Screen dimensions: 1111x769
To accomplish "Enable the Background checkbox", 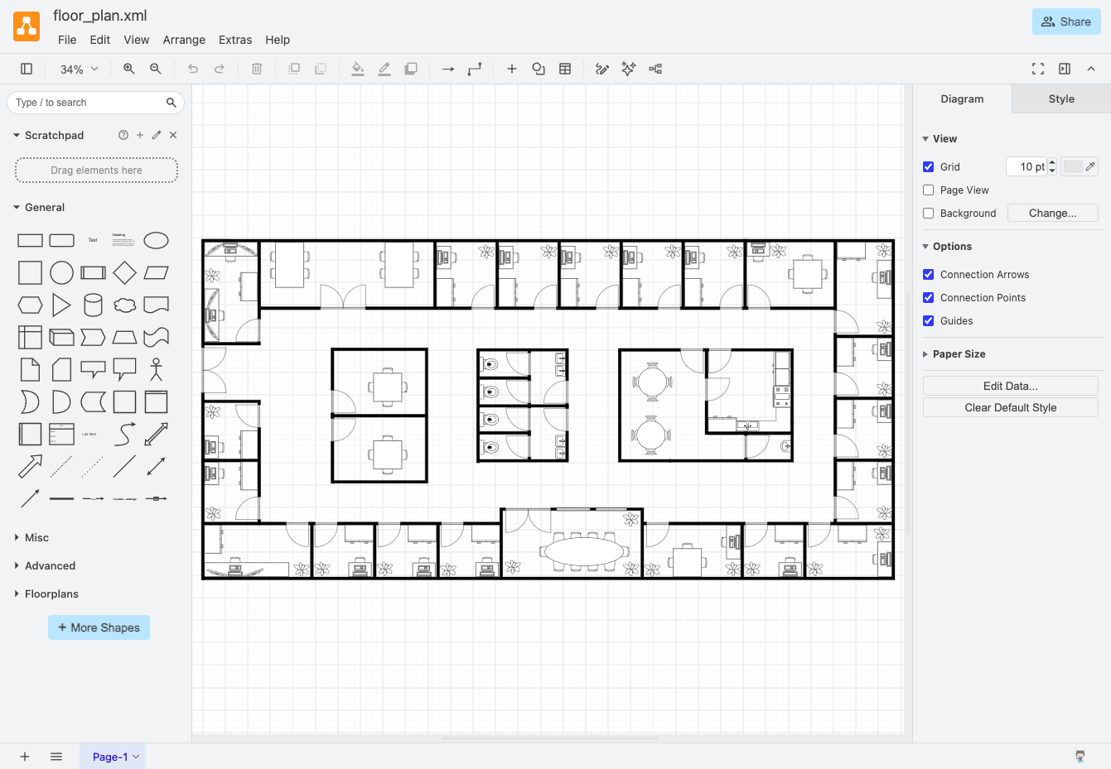I will coord(929,213).
